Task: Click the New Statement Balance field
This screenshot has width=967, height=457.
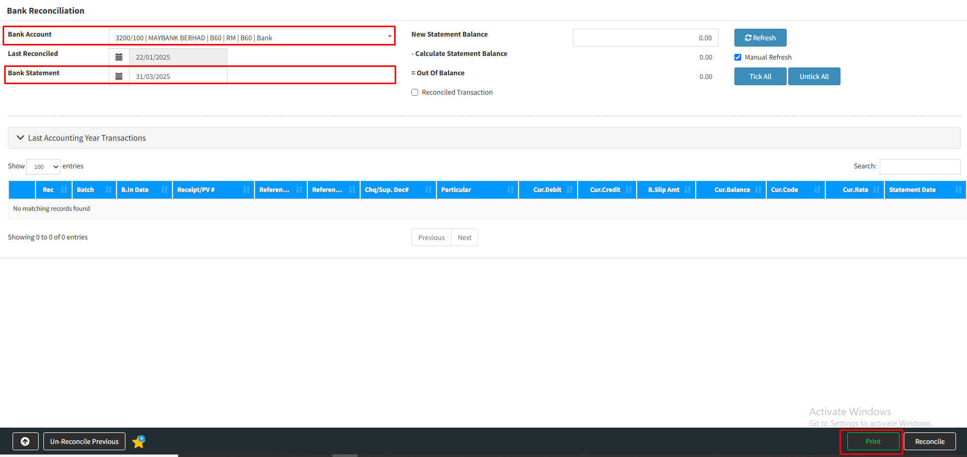Action: coord(645,38)
